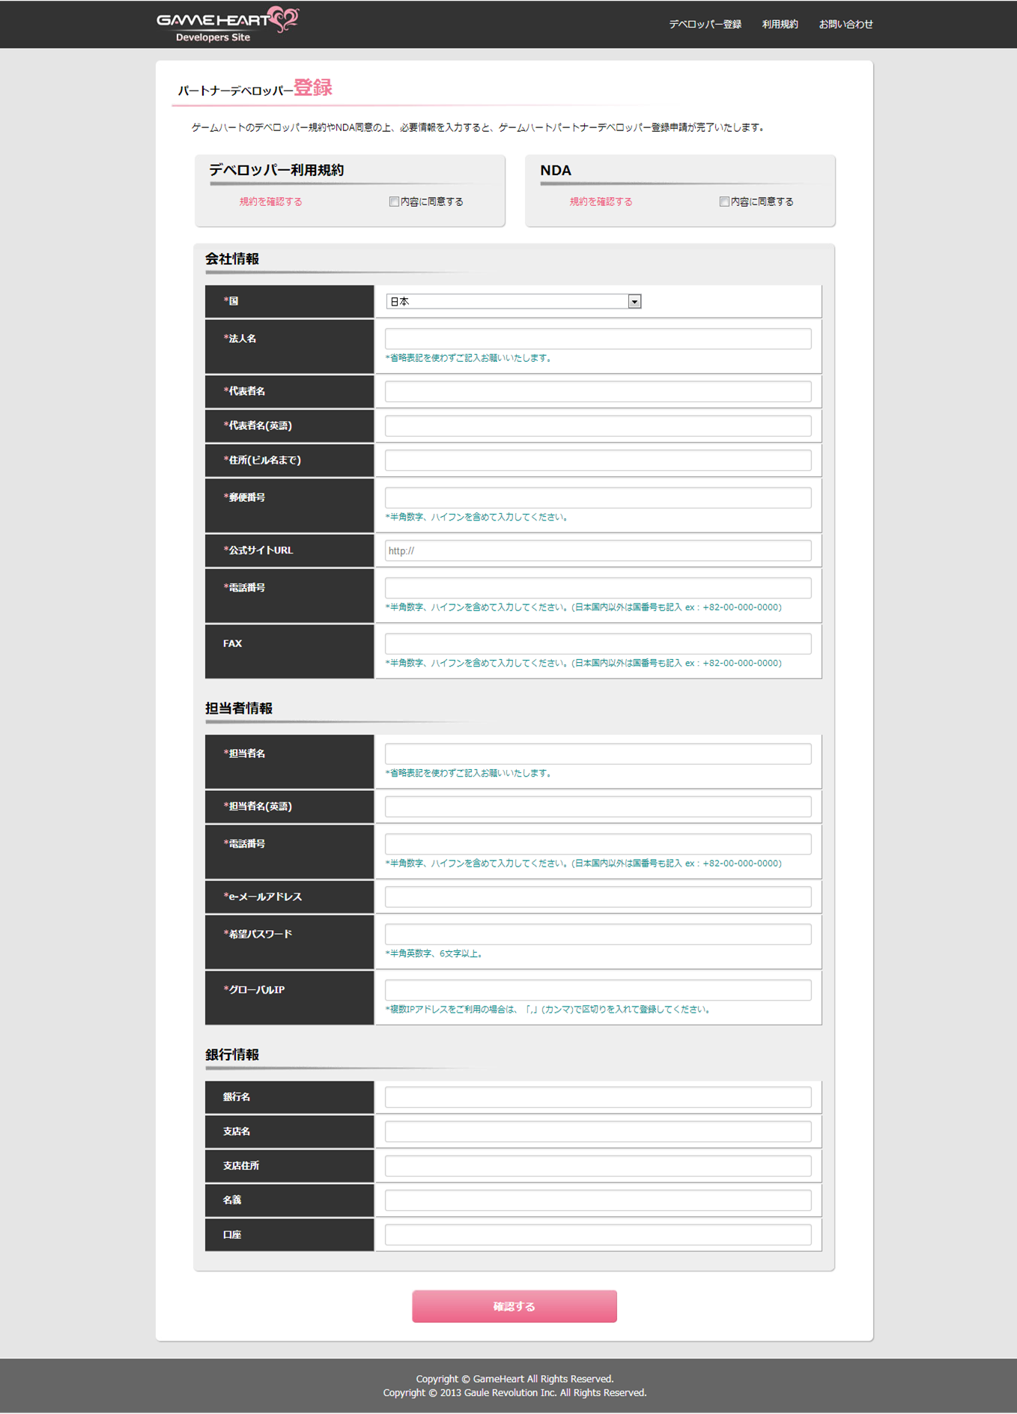The image size is (1017, 1414).
Task: Focus the 銀行名 input field
Action: point(598,1097)
